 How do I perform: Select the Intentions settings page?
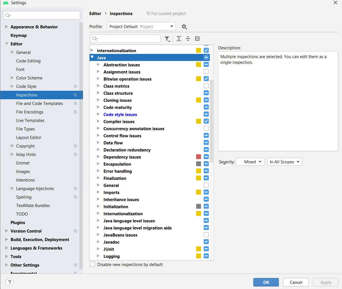[x=25, y=180]
